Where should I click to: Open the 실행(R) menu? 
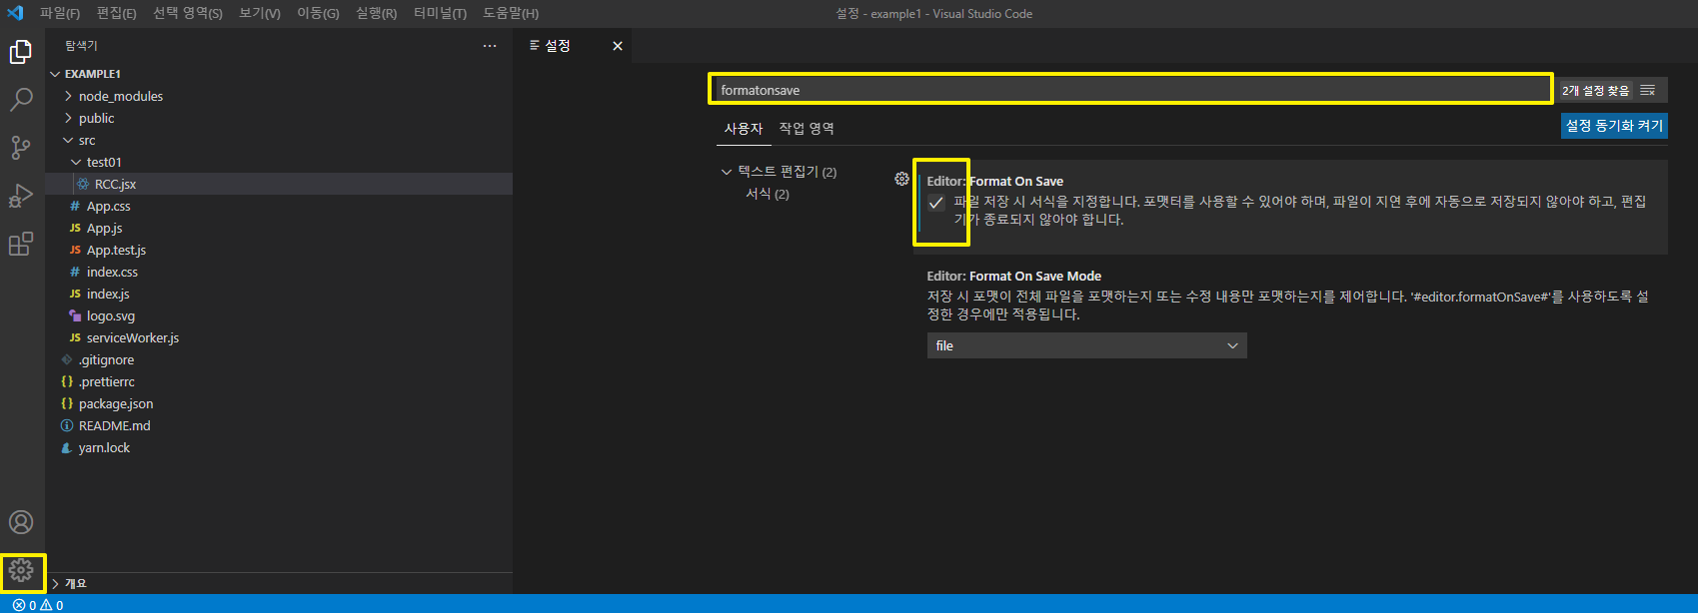tap(376, 13)
